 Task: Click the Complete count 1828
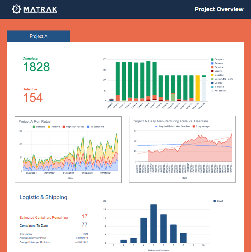pos(36,67)
